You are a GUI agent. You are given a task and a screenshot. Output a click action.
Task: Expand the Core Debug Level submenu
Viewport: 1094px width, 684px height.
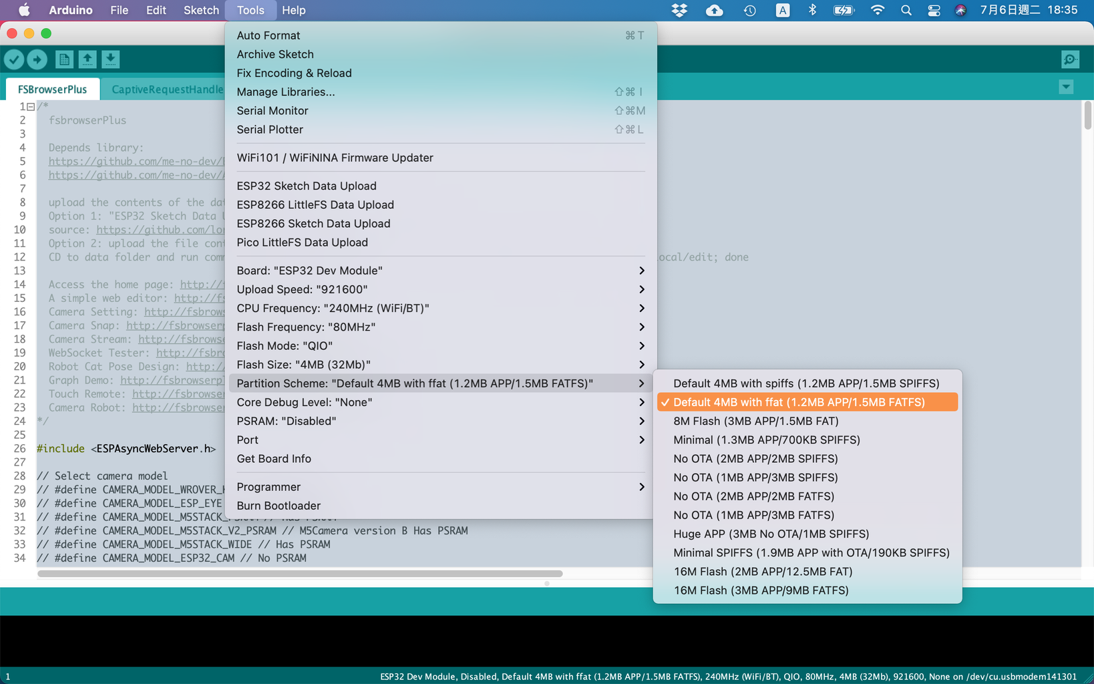(440, 402)
